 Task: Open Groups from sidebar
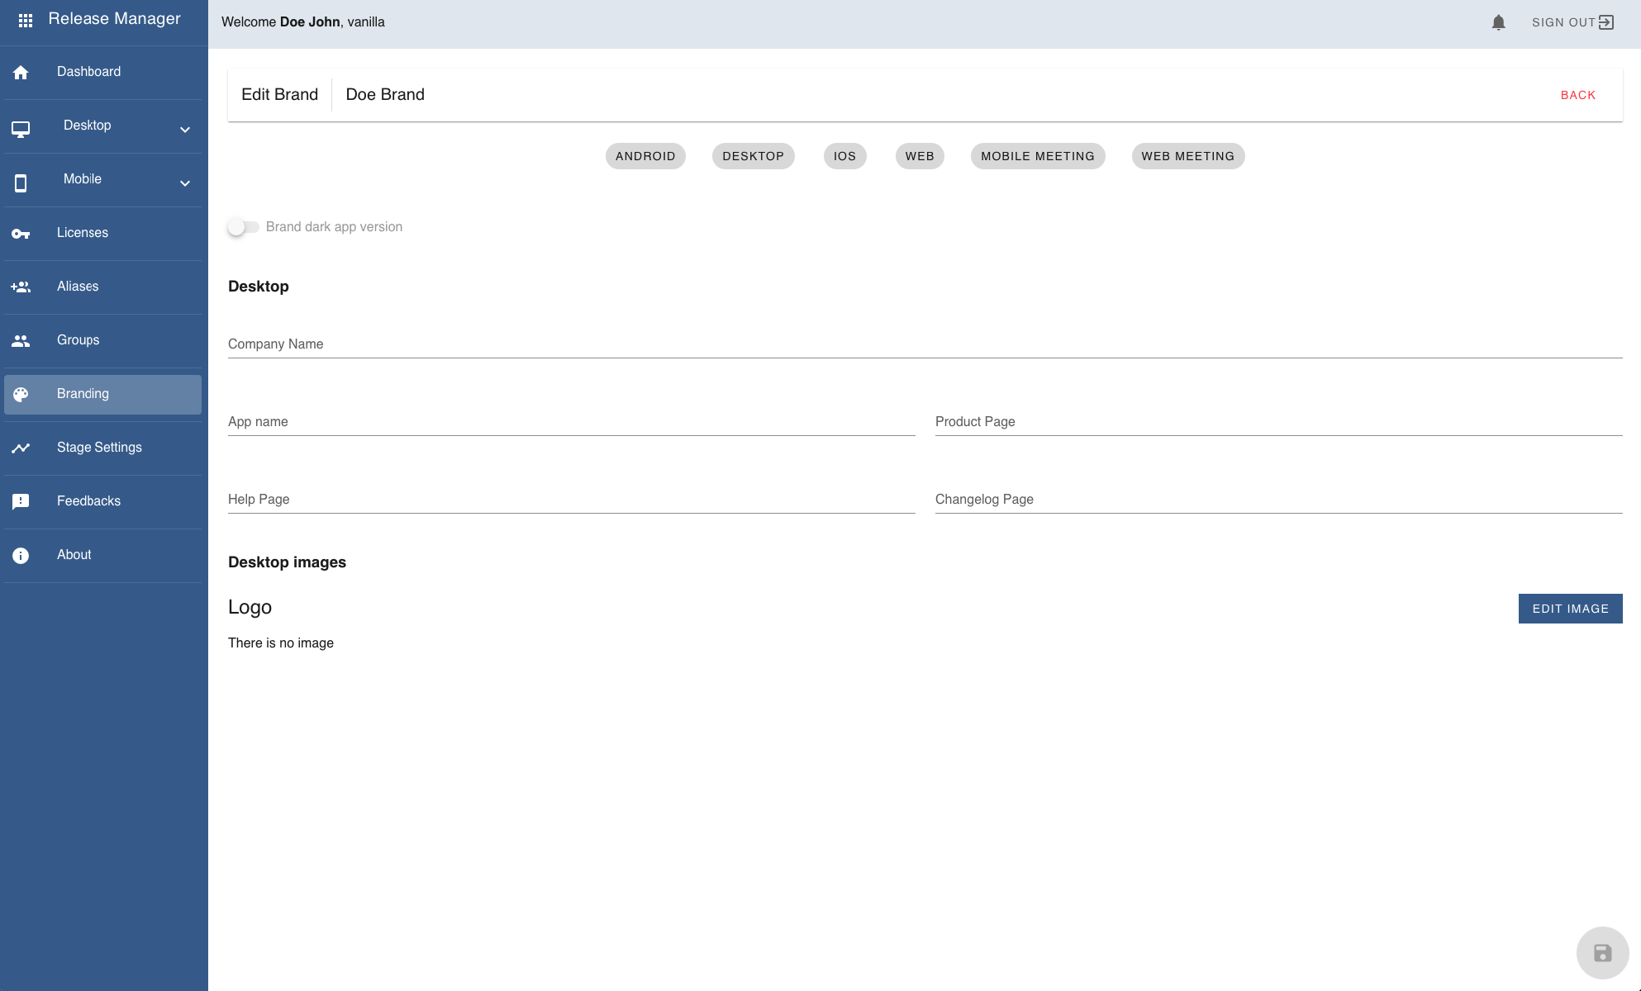coord(102,341)
